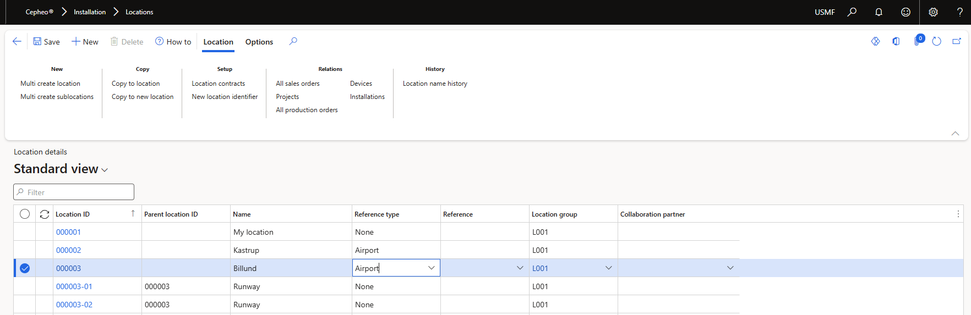Click the refresh page icon
Screen dimensions: 971x315
pos(936,42)
